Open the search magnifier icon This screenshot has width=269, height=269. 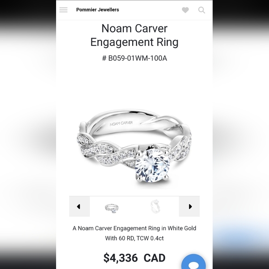(202, 10)
